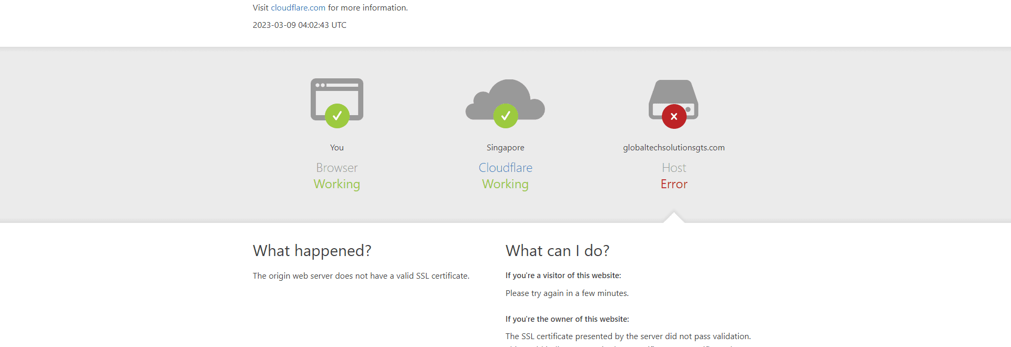Click the 'Browser' label
This screenshot has height=347, width=1011.
click(337, 168)
